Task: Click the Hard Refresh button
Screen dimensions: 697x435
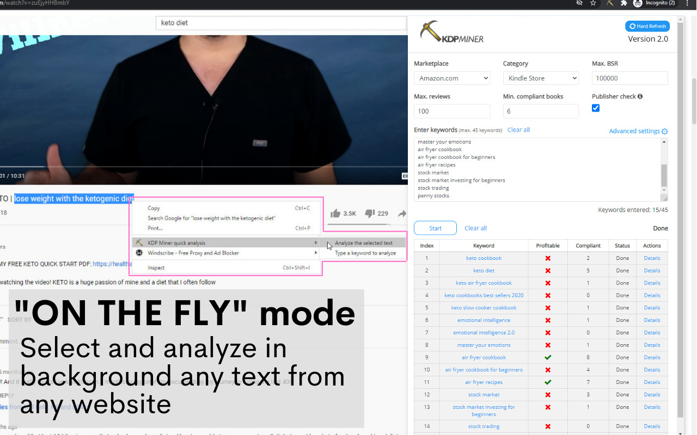Action: tap(647, 26)
